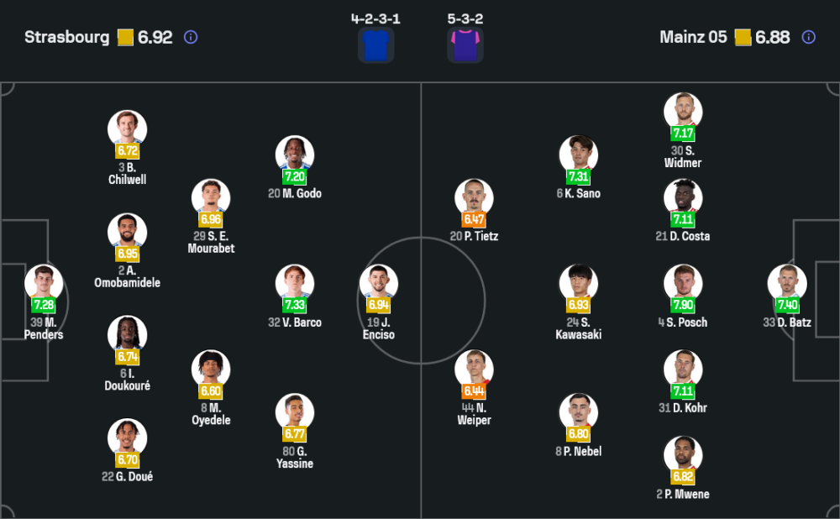Viewport: 840px width, 519px height.
Task: Open N. Weiper's player photo
Action: pyautogui.click(x=475, y=369)
